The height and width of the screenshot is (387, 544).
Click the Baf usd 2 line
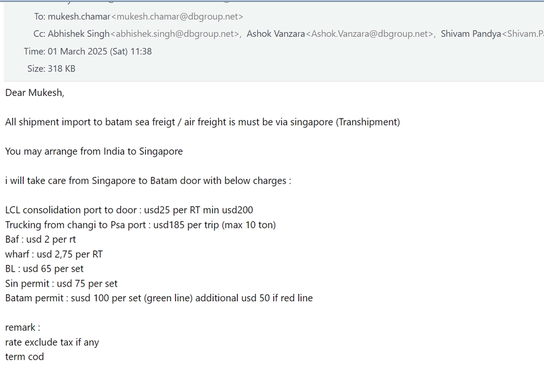pyautogui.click(x=40, y=239)
